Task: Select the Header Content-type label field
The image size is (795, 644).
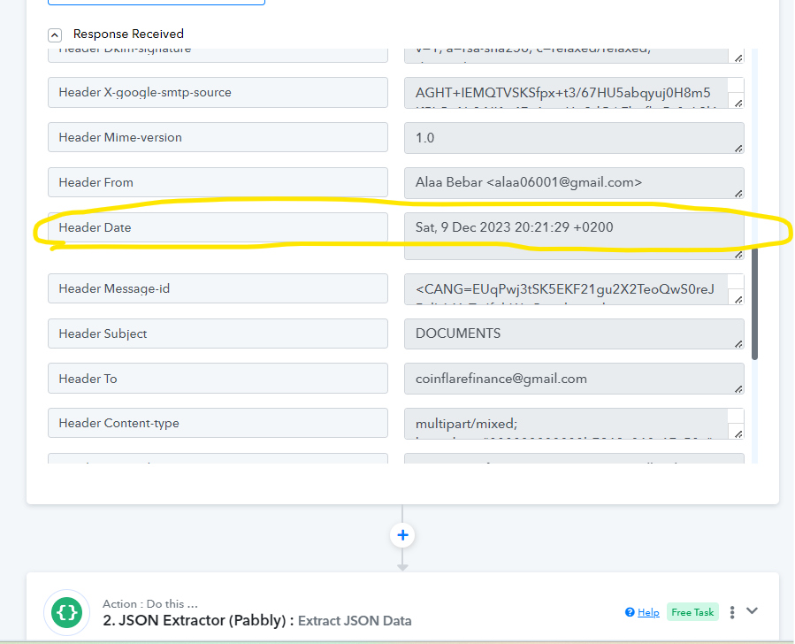Action: pyautogui.click(x=218, y=423)
